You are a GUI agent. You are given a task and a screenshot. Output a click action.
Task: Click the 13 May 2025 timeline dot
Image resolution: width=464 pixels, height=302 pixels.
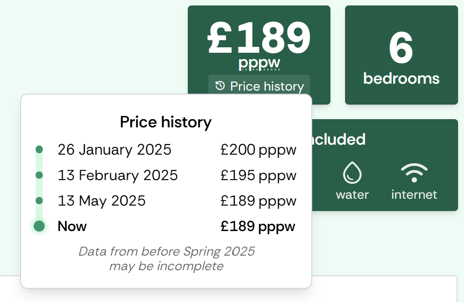39,201
